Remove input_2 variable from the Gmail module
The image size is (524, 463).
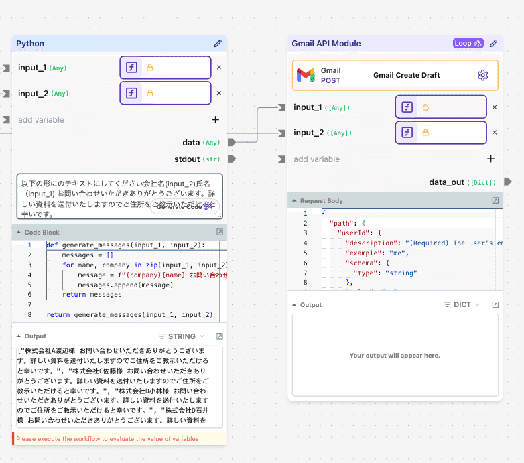coord(495,133)
